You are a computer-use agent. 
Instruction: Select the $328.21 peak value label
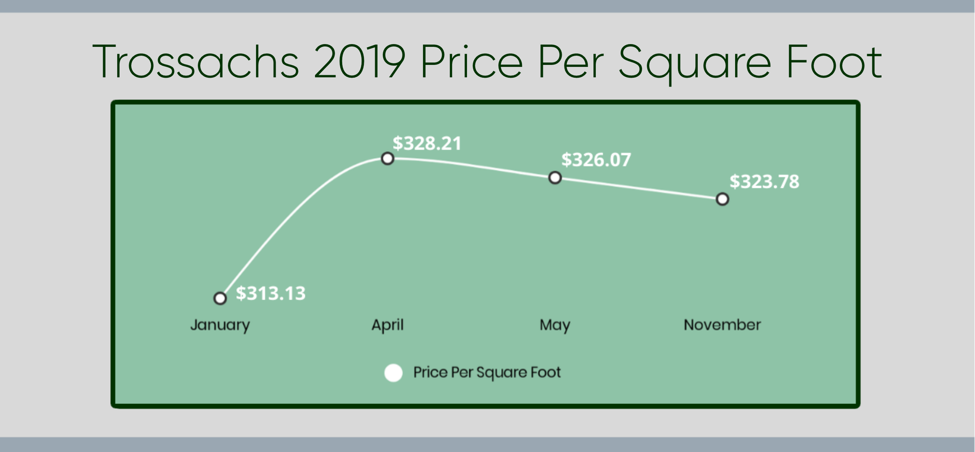click(427, 144)
